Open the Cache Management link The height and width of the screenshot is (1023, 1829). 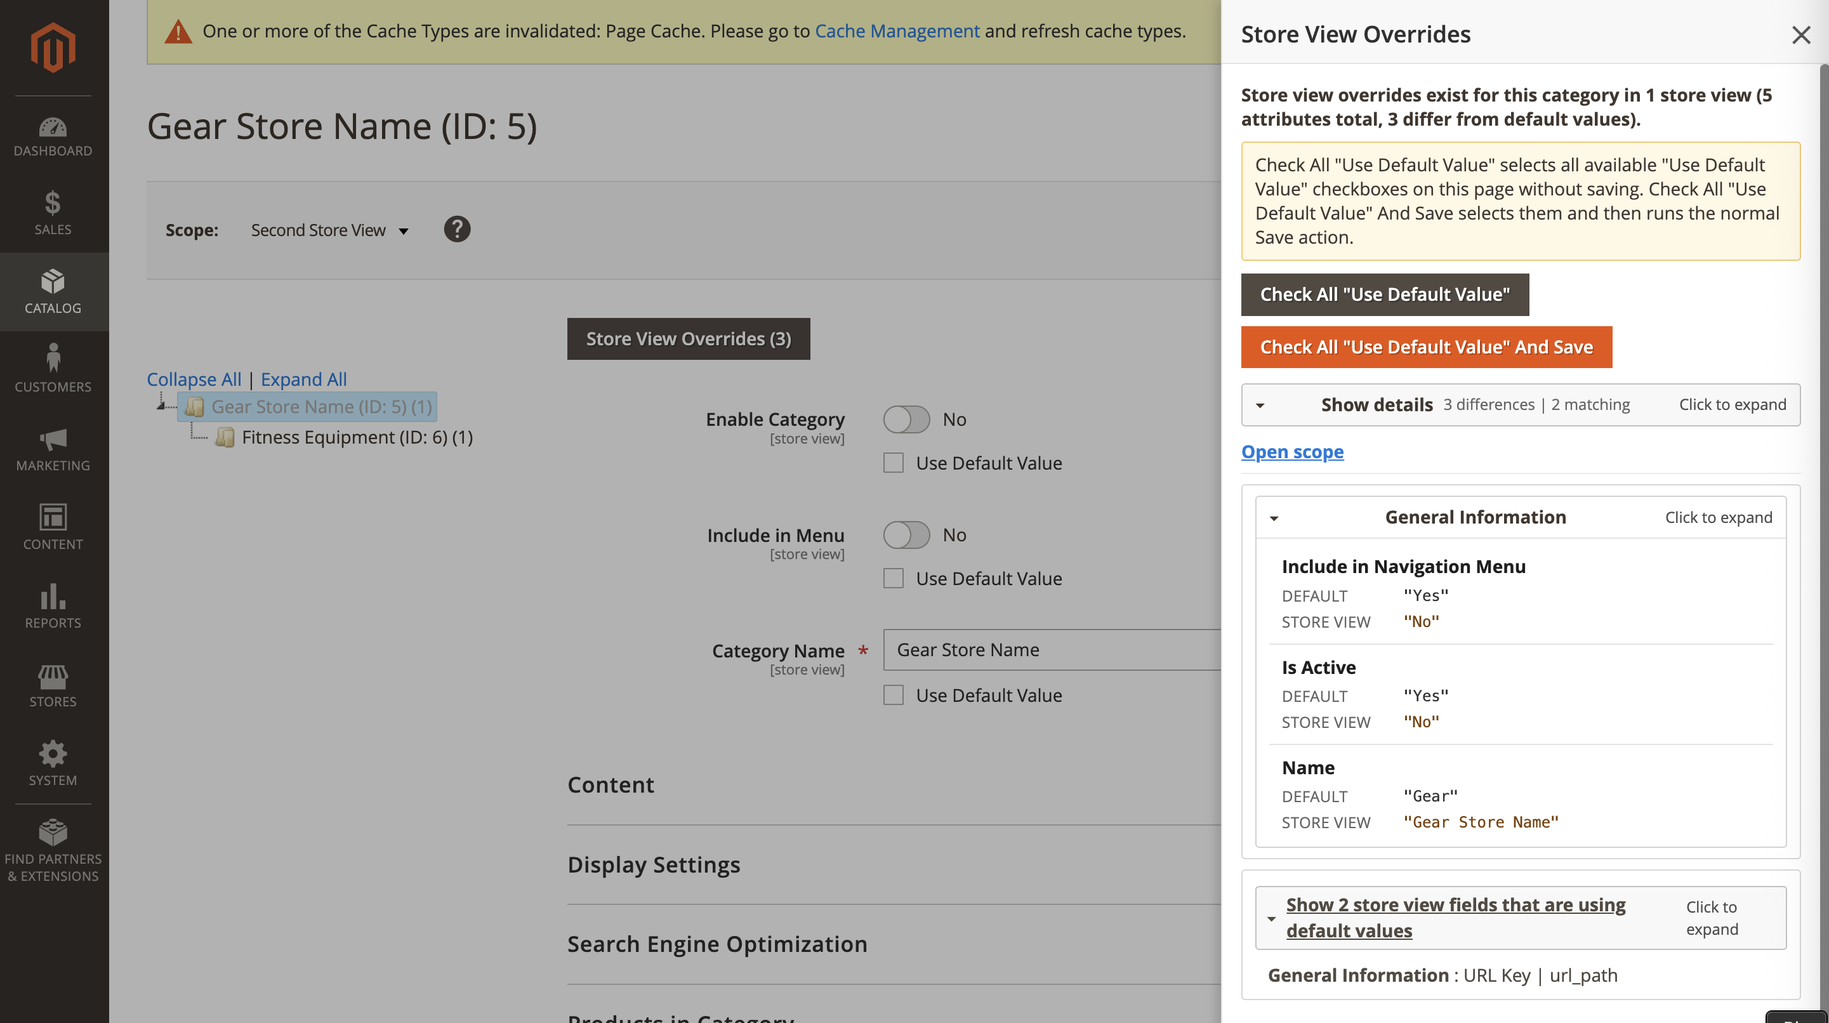pyautogui.click(x=897, y=31)
